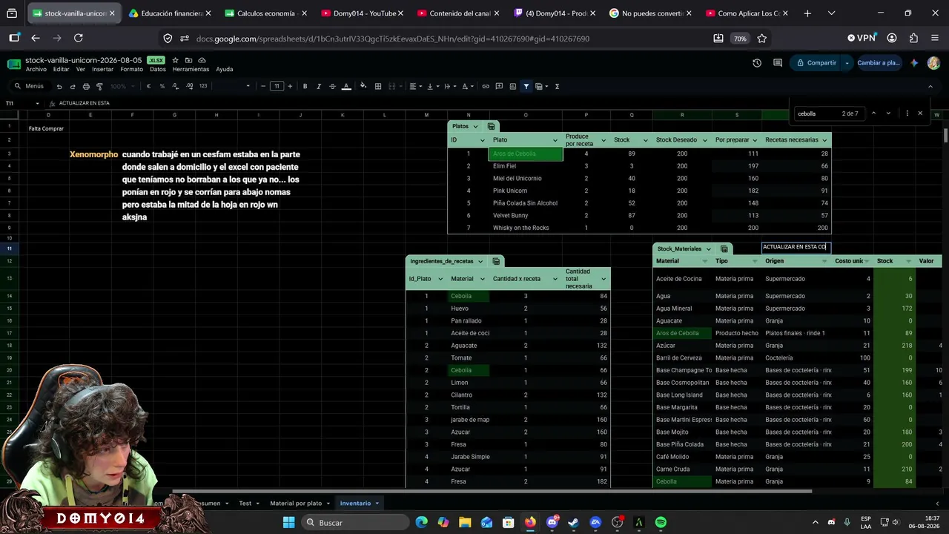Print the spreadsheet
This screenshot has width=949, height=534.
(86, 86)
